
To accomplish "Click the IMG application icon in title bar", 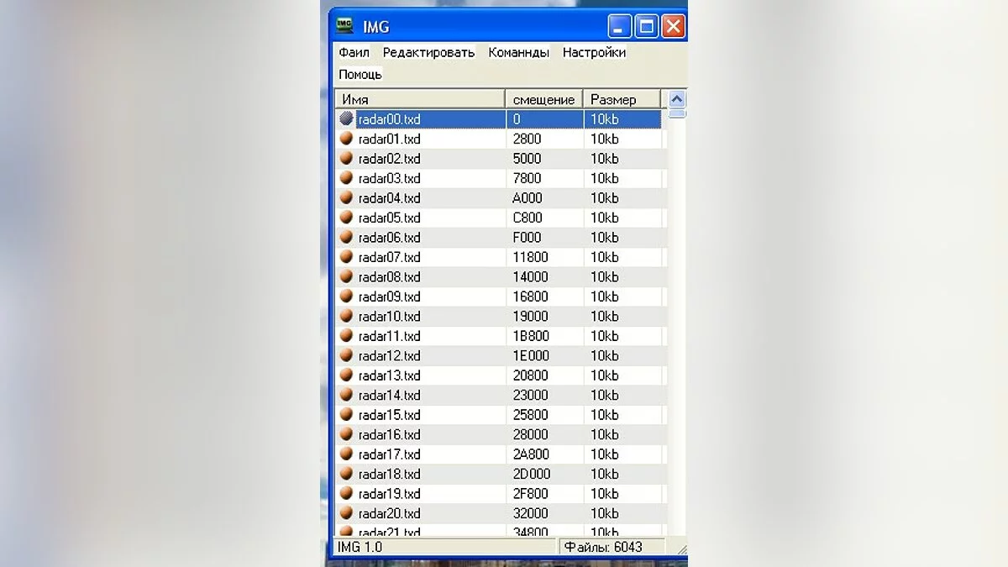I will (x=344, y=26).
